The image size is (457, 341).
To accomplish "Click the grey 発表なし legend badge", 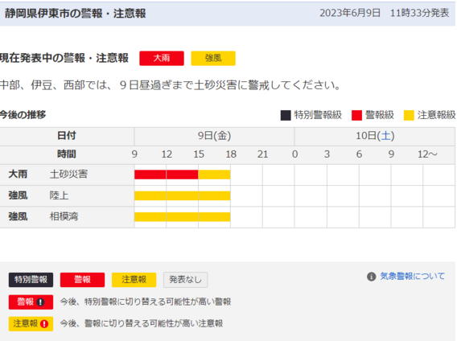I will 186,280.
